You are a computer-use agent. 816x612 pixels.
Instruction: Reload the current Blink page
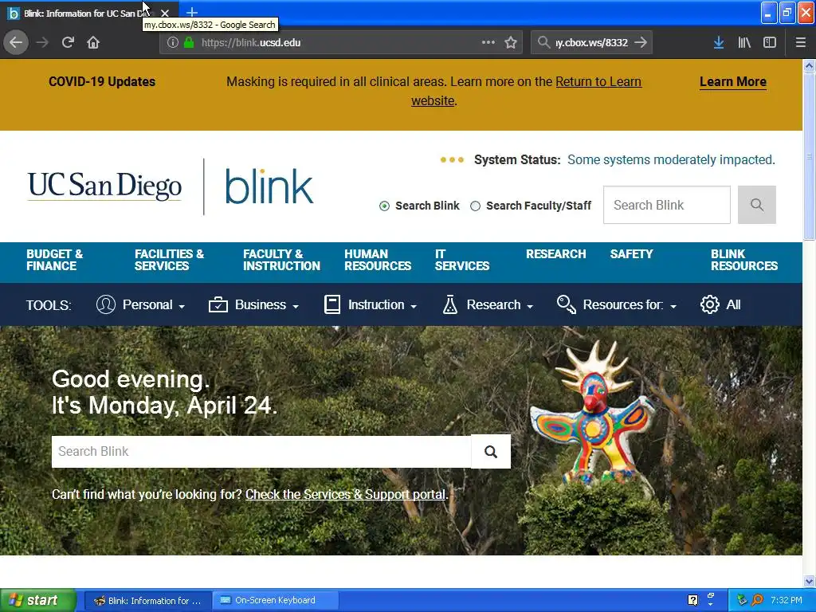[68, 43]
